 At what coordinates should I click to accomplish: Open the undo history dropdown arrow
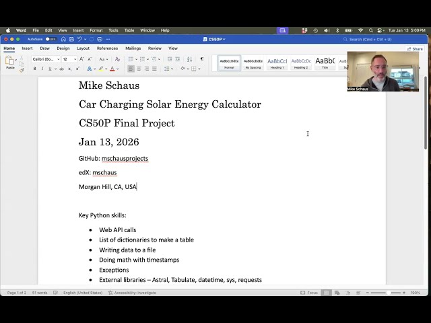click(86, 39)
